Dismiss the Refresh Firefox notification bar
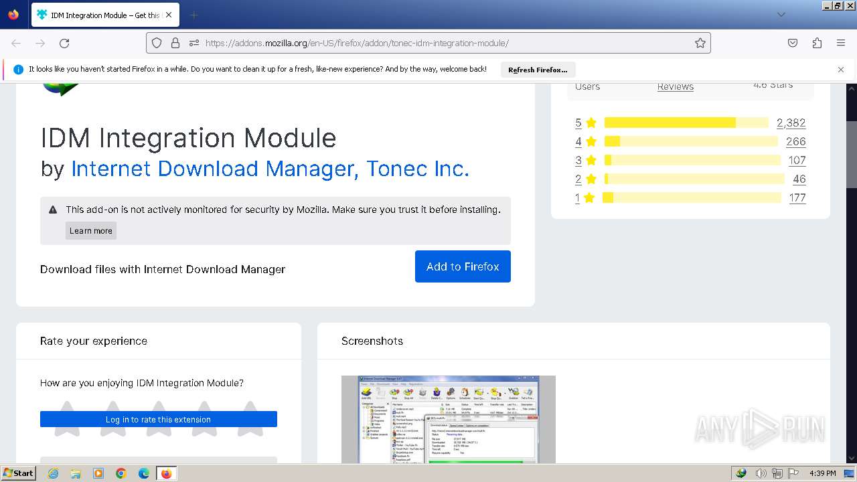The image size is (857, 482). [841, 70]
